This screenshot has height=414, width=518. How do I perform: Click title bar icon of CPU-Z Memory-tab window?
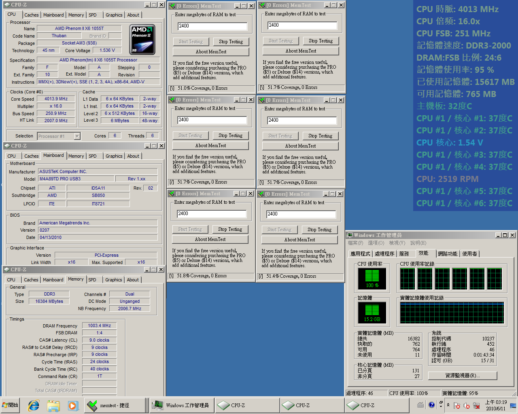pos(7,270)
